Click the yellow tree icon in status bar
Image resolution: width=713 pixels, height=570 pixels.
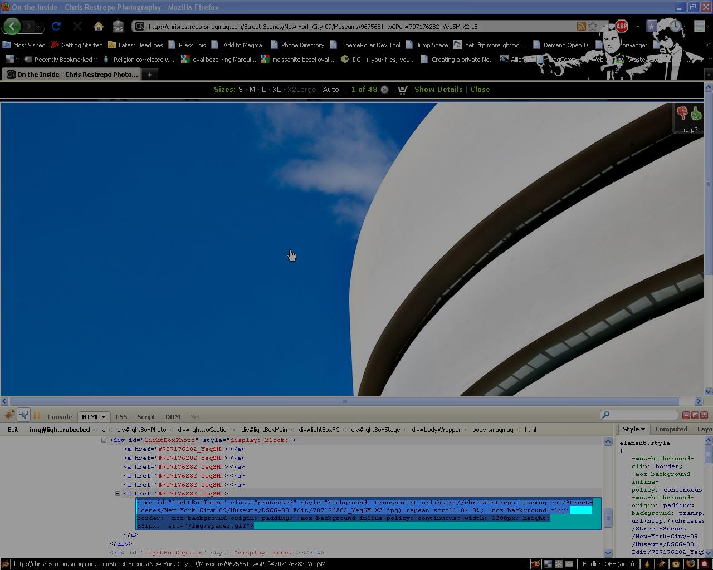pos(647,564)
